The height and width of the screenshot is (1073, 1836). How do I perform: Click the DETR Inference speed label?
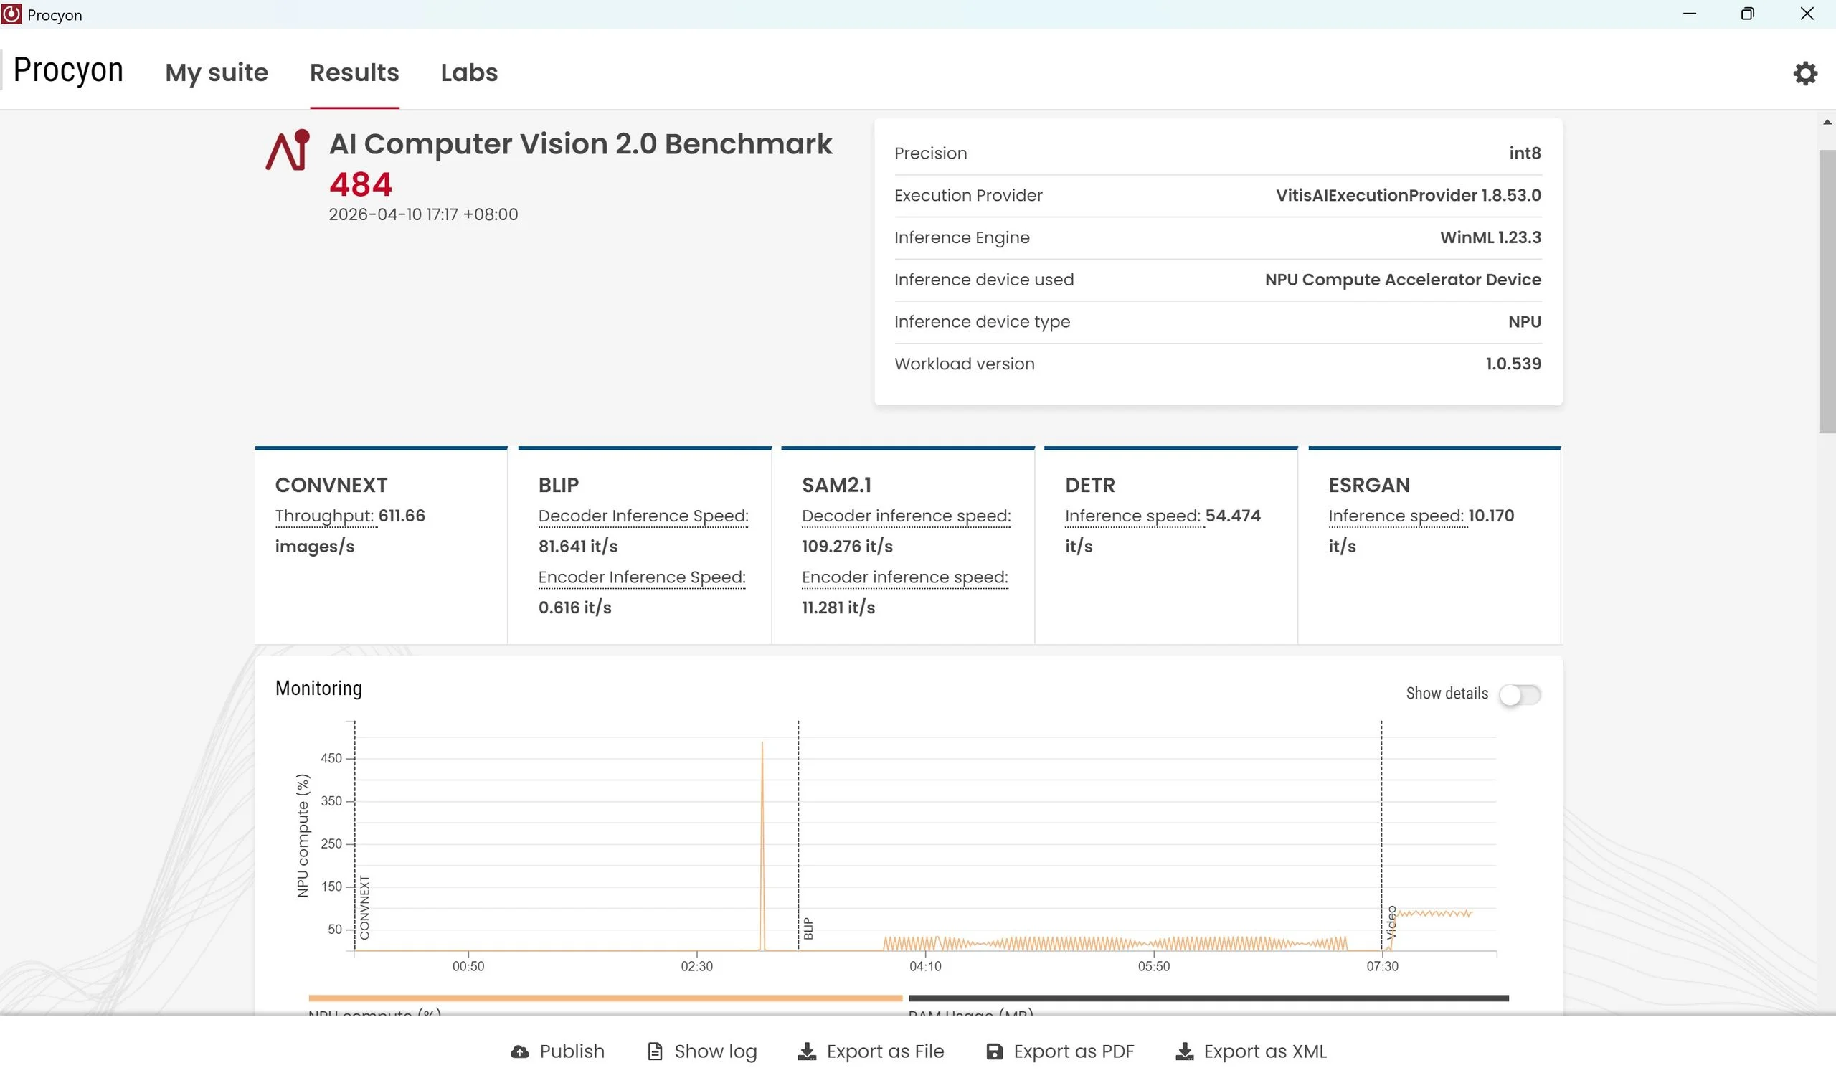(x=1133, y=516)
